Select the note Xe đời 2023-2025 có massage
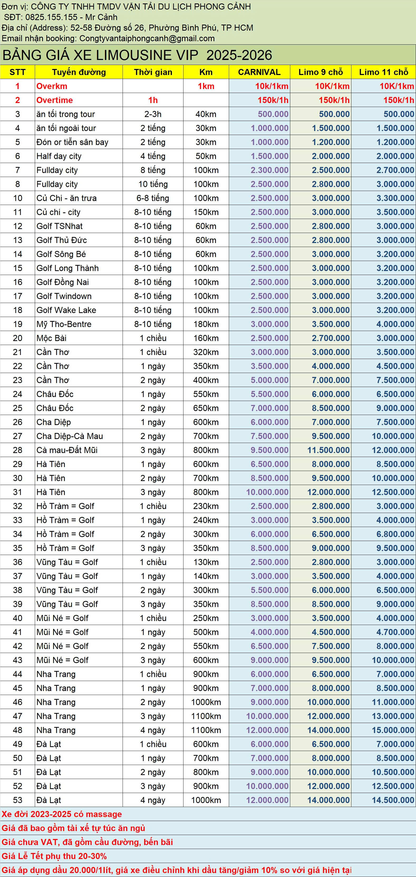This screenshot has height=877, width=416. pyautogui.click(x=61, y=814)
